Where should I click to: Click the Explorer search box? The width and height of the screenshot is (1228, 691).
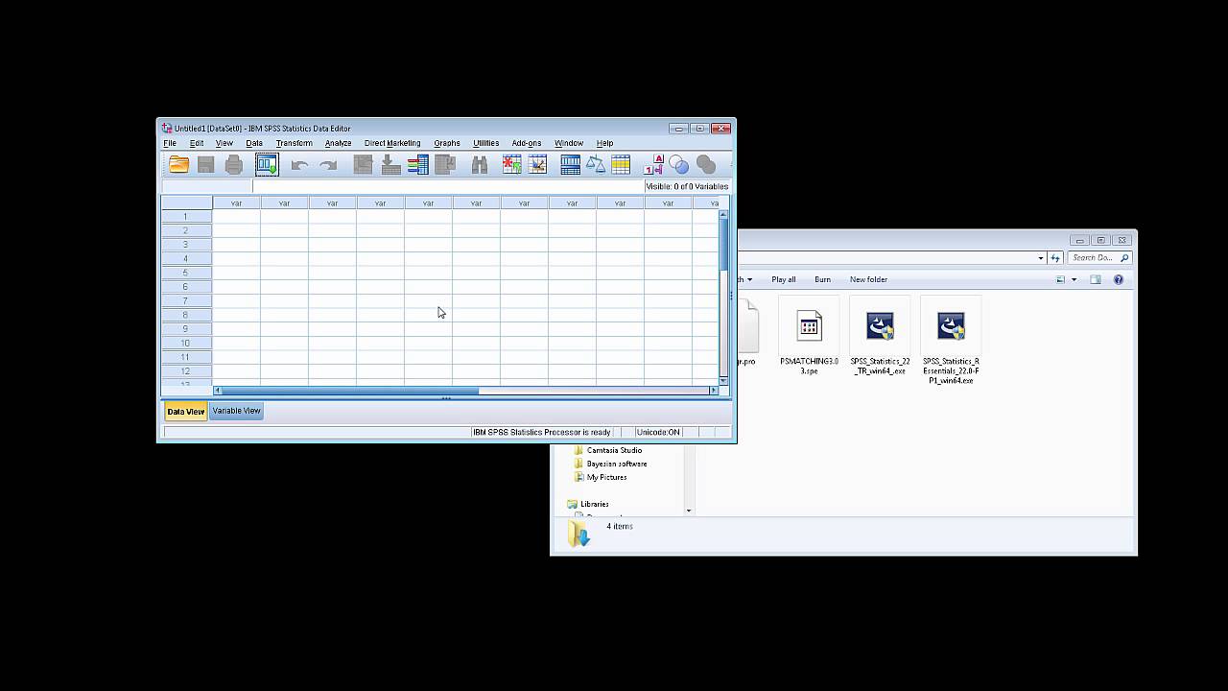pyautogui.click(x=1099, y=257)
